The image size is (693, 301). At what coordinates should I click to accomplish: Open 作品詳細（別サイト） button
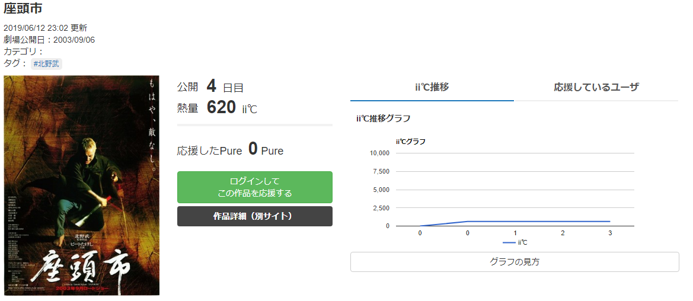click(254, 216)
